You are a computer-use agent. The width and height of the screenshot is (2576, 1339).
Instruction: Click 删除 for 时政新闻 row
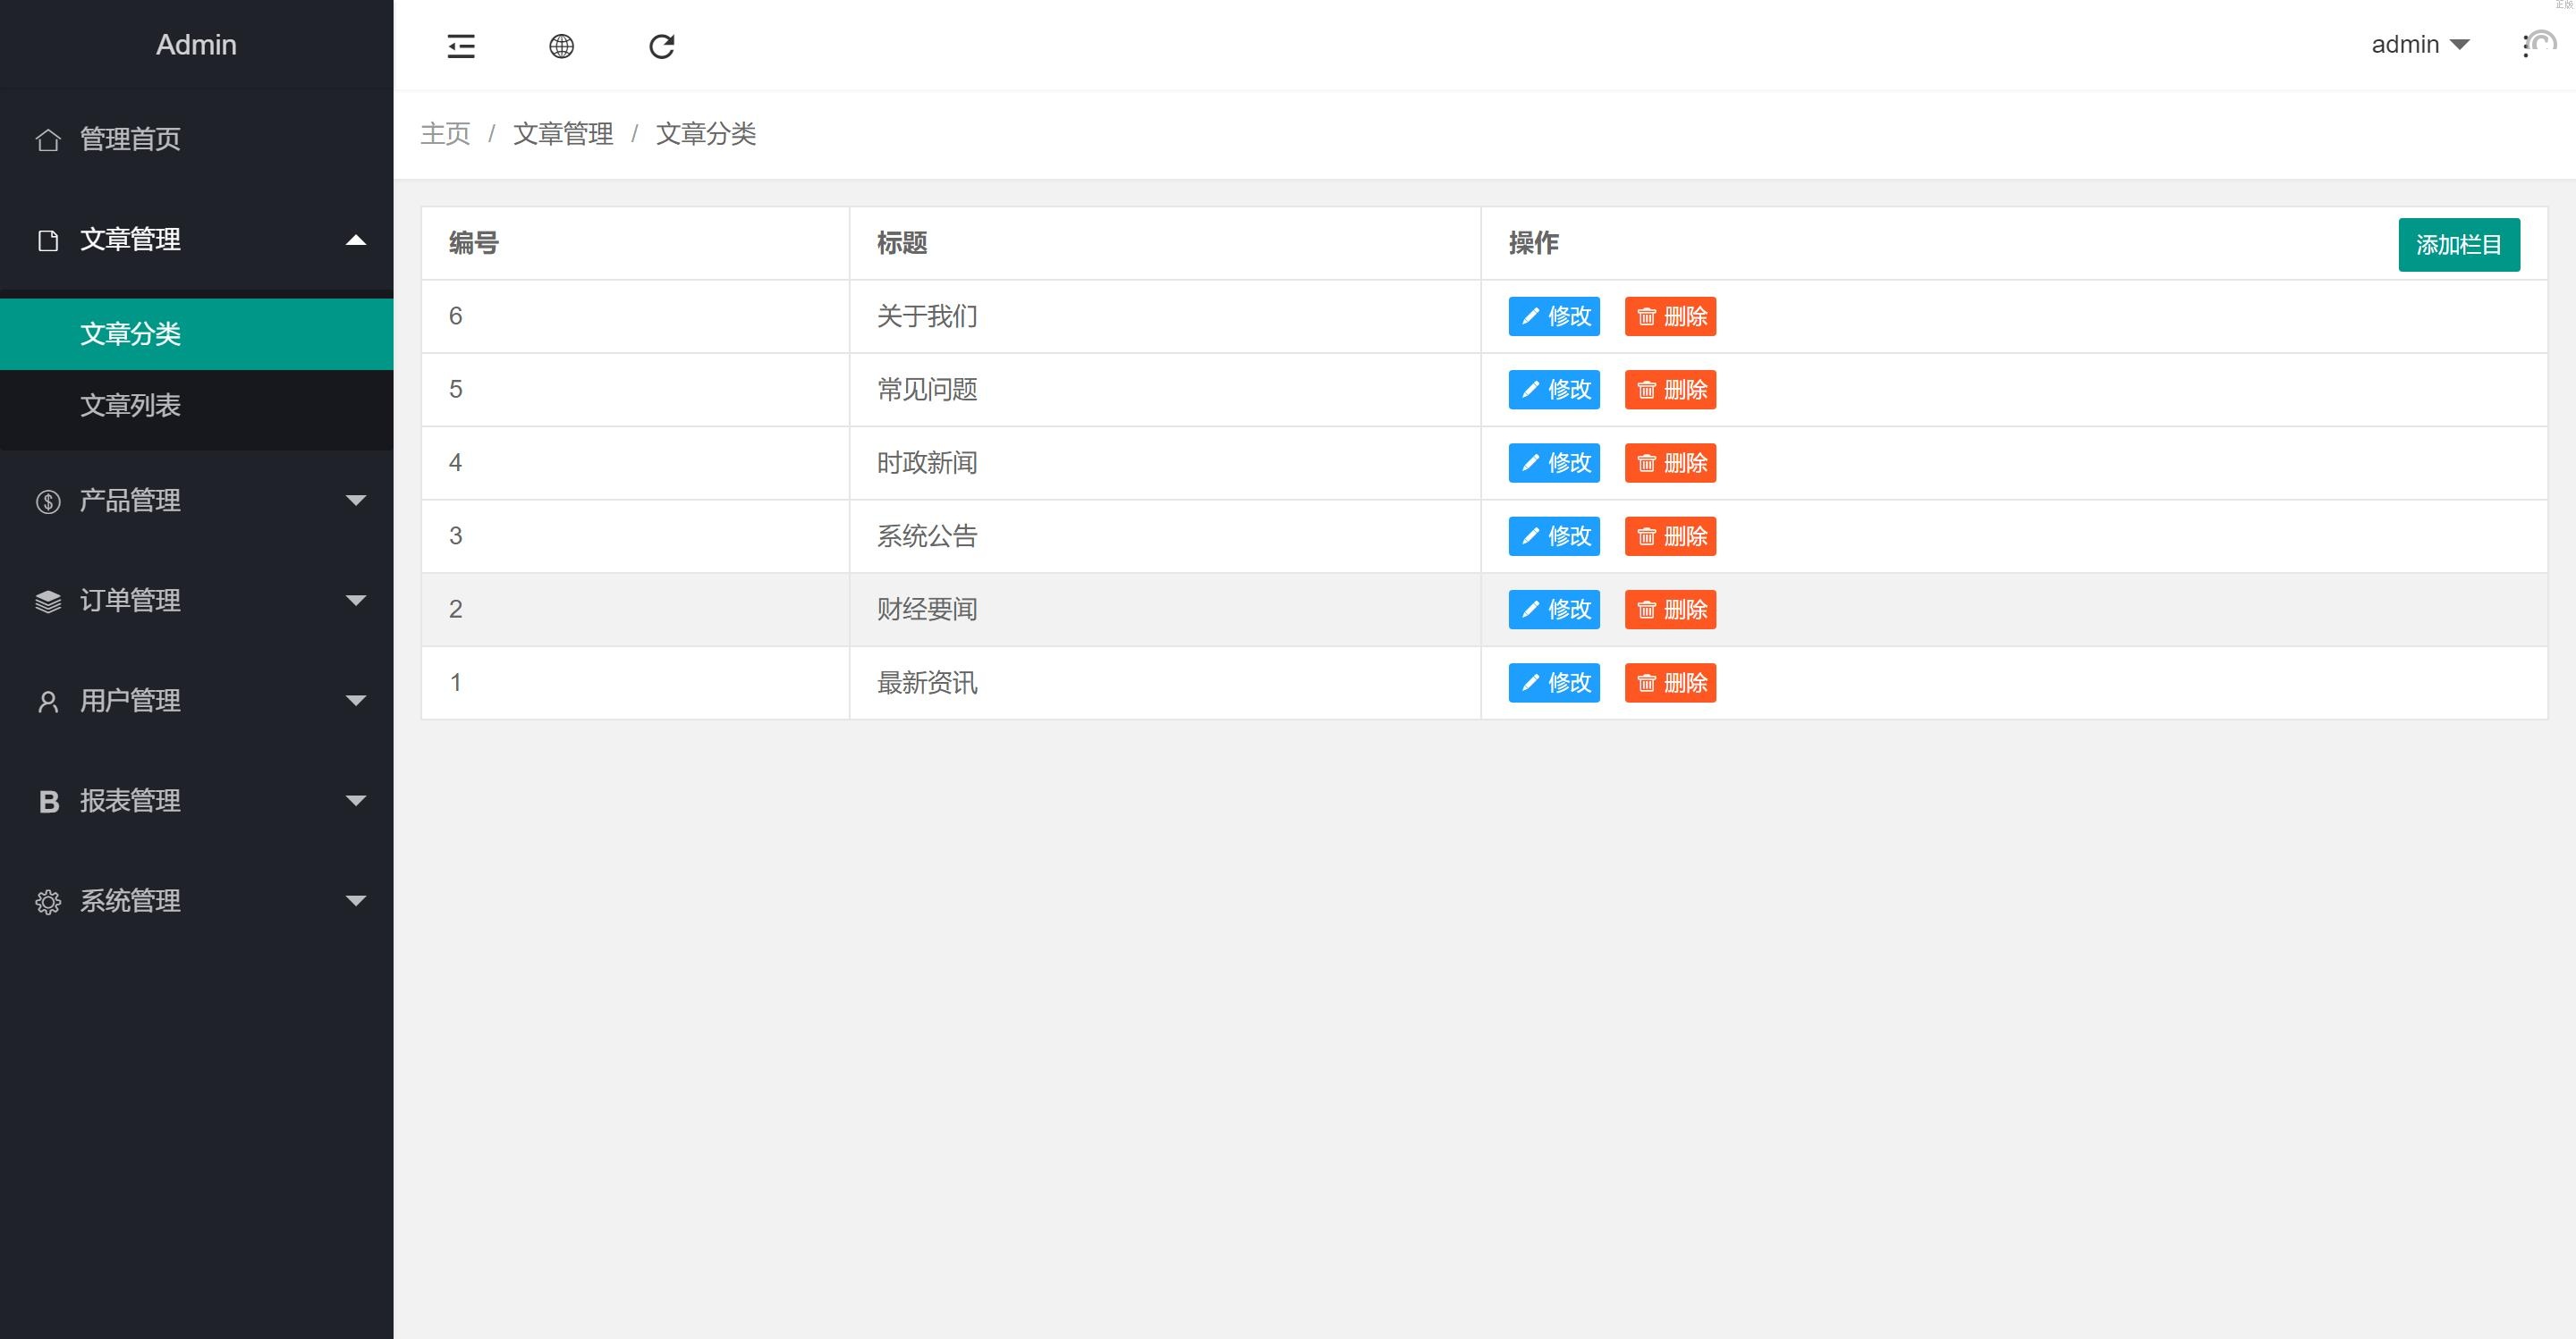click(x=1670, y=464)
